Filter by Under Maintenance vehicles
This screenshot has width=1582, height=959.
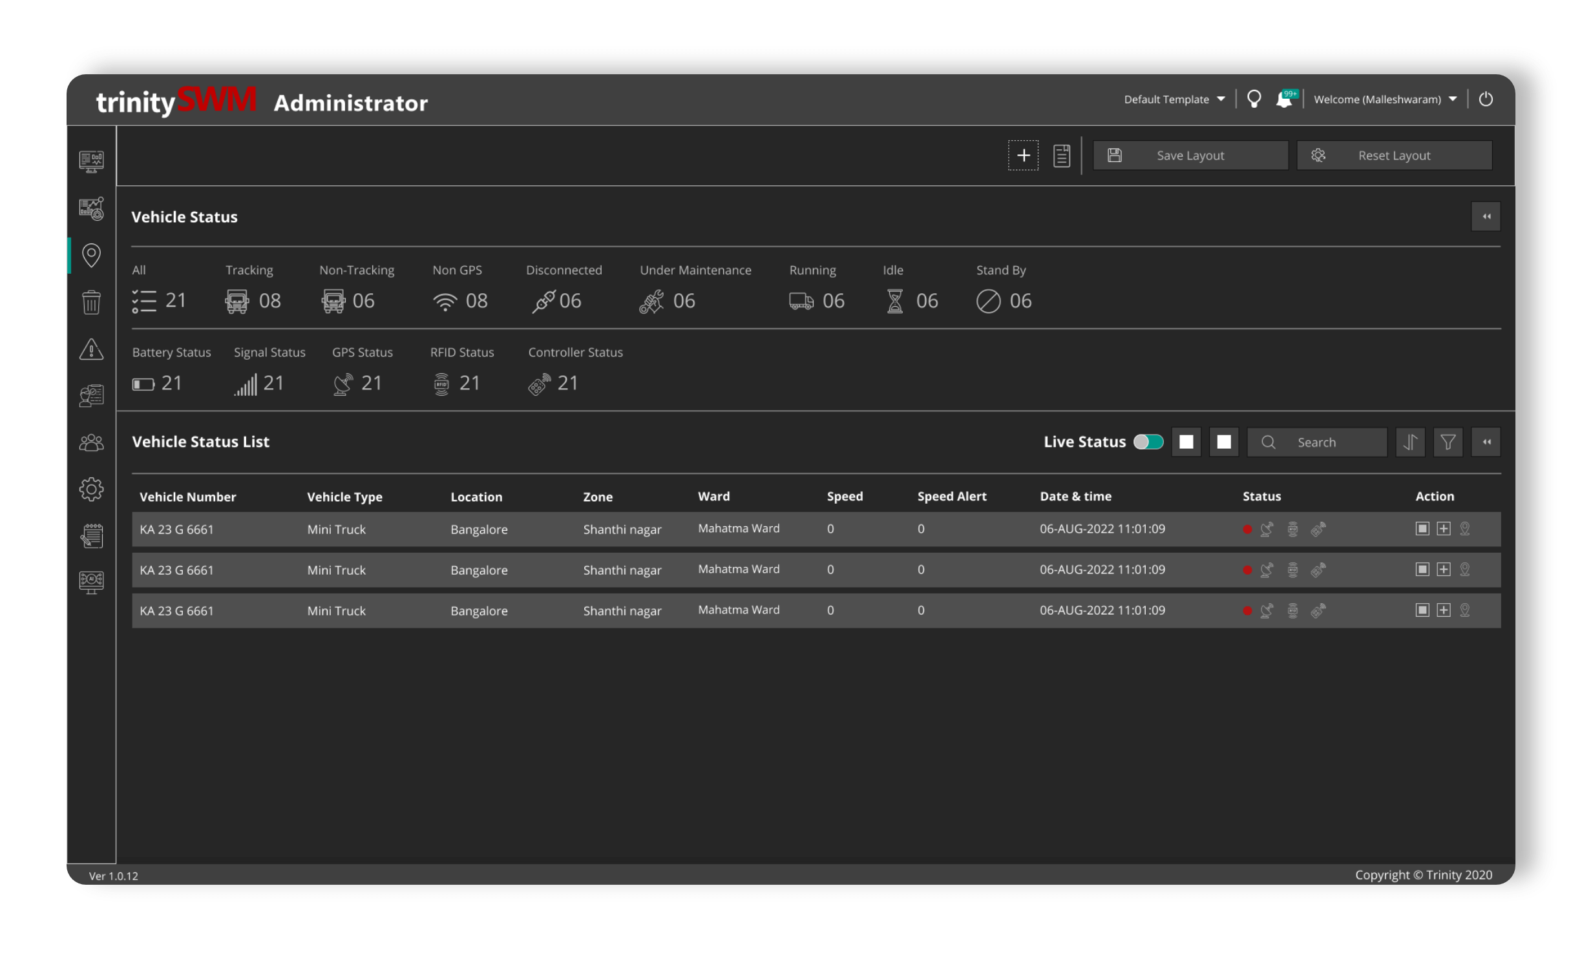pos(695,289)
